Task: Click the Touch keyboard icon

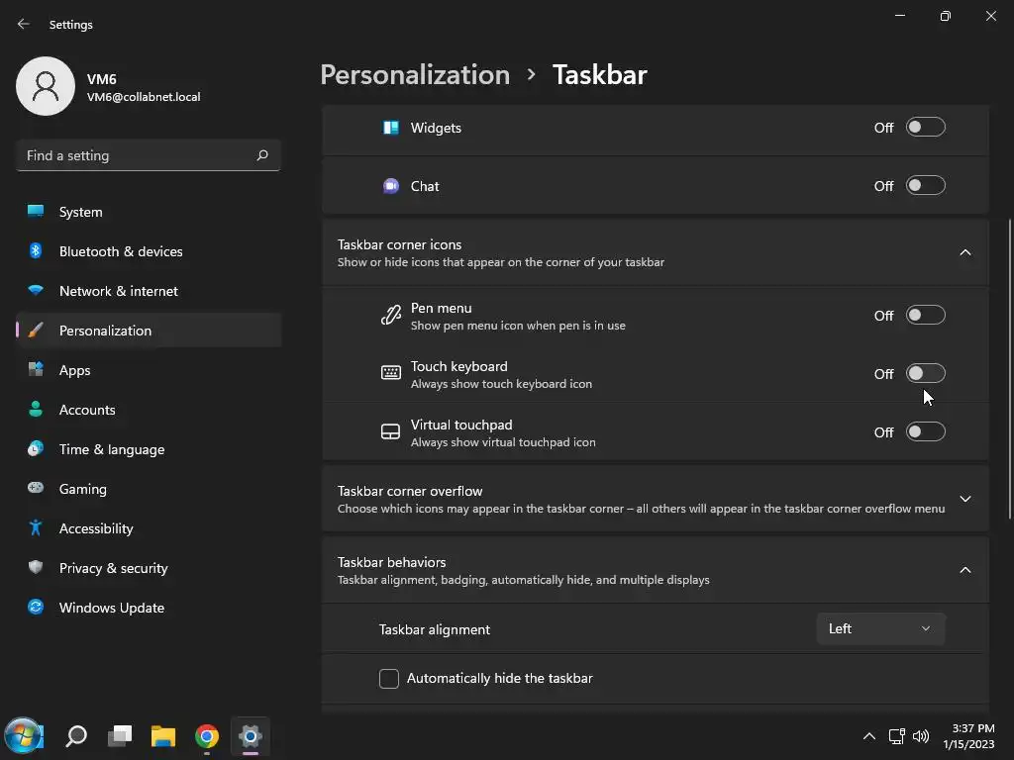Action: (x=390, y=373)
